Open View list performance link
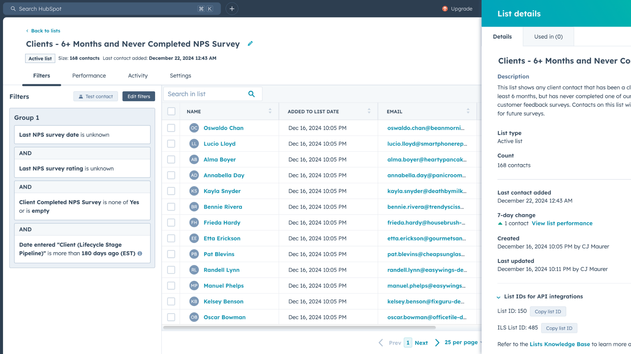Screen dimensions: 631x354 pos(562,223)
